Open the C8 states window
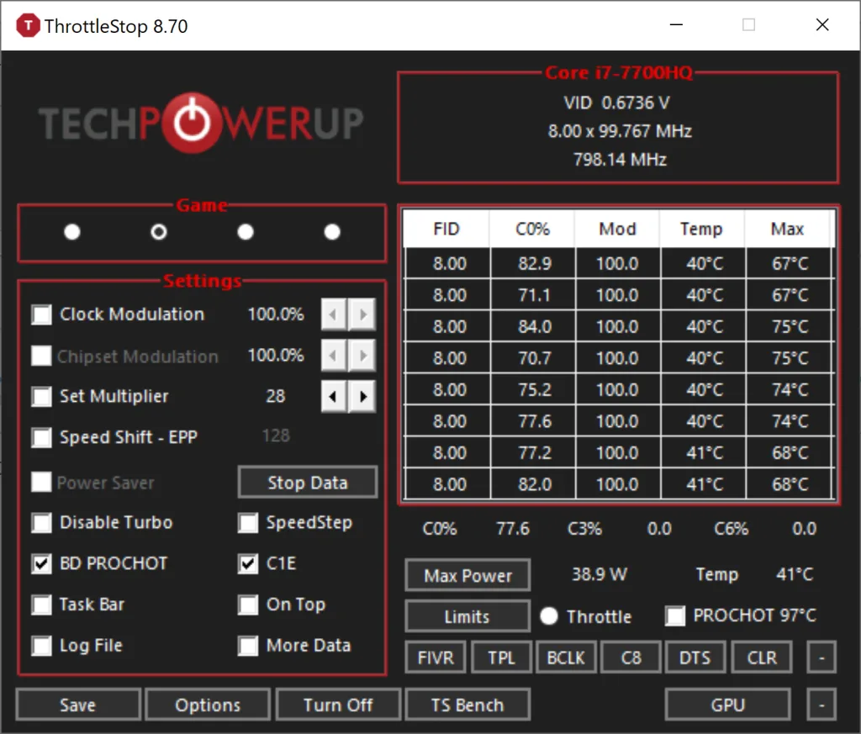861x734 pixels. point(631,657)
